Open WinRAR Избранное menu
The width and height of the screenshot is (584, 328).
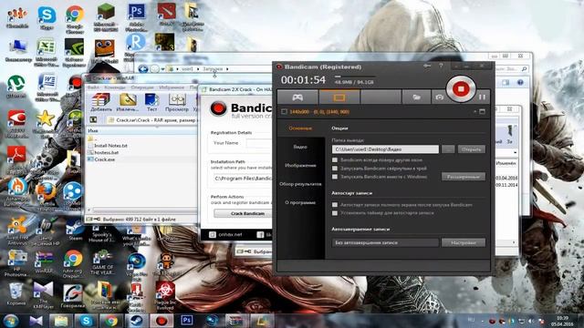pyautogui.click(x=172, y=87)
